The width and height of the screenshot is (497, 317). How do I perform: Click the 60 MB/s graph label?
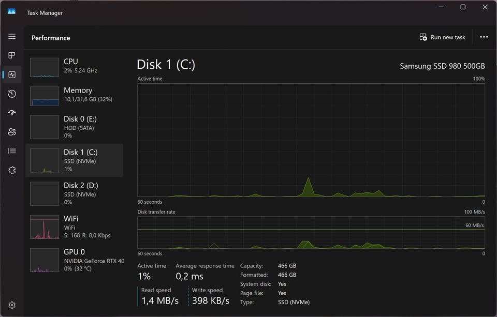pos(474,225)
